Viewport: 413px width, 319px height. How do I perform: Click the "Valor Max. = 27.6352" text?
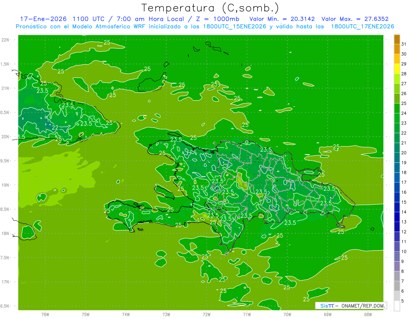point(355,19)
